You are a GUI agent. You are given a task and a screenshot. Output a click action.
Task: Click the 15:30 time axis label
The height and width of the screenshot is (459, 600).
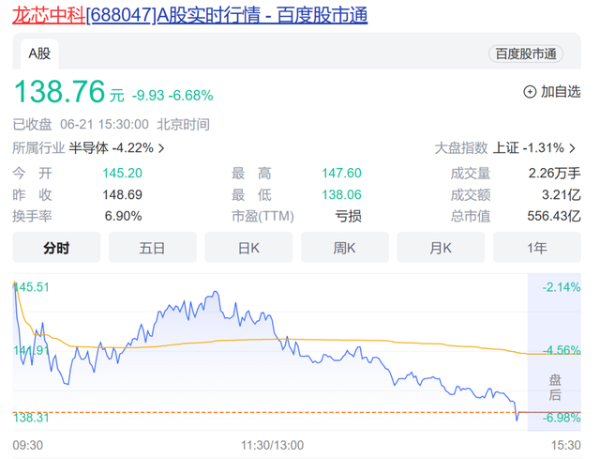point(566,445)
